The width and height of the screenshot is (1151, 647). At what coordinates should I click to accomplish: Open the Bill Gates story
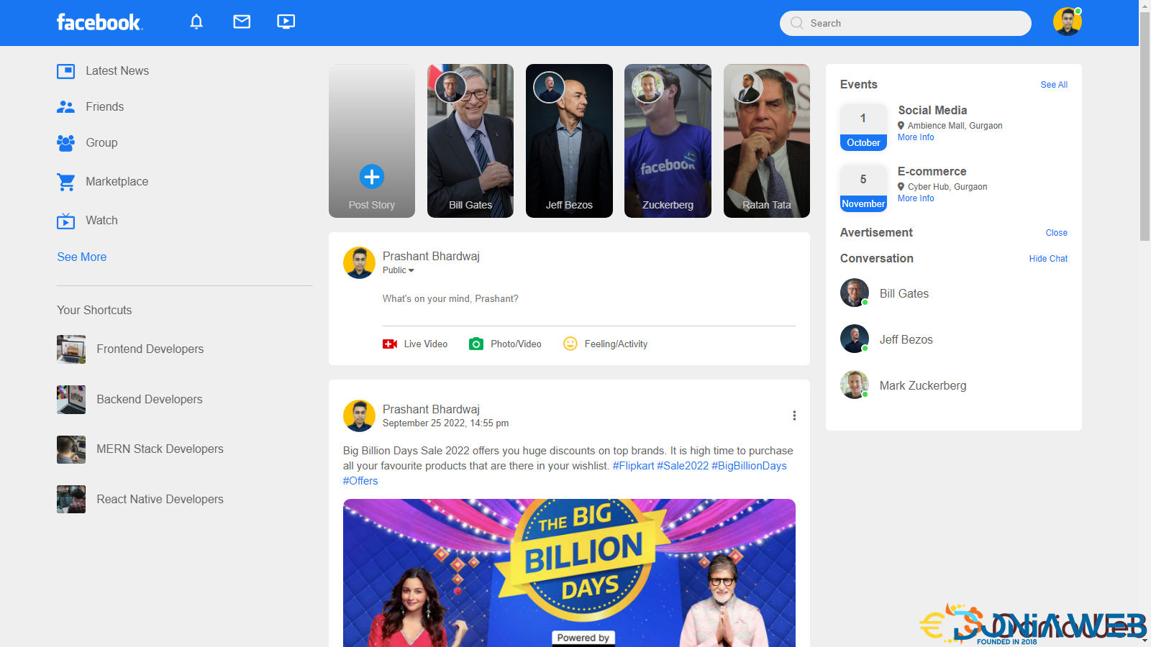(x=470, y=141)
